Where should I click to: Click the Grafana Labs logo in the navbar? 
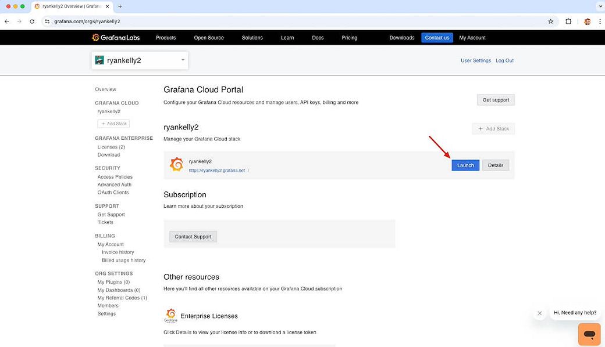coord(116,37)
